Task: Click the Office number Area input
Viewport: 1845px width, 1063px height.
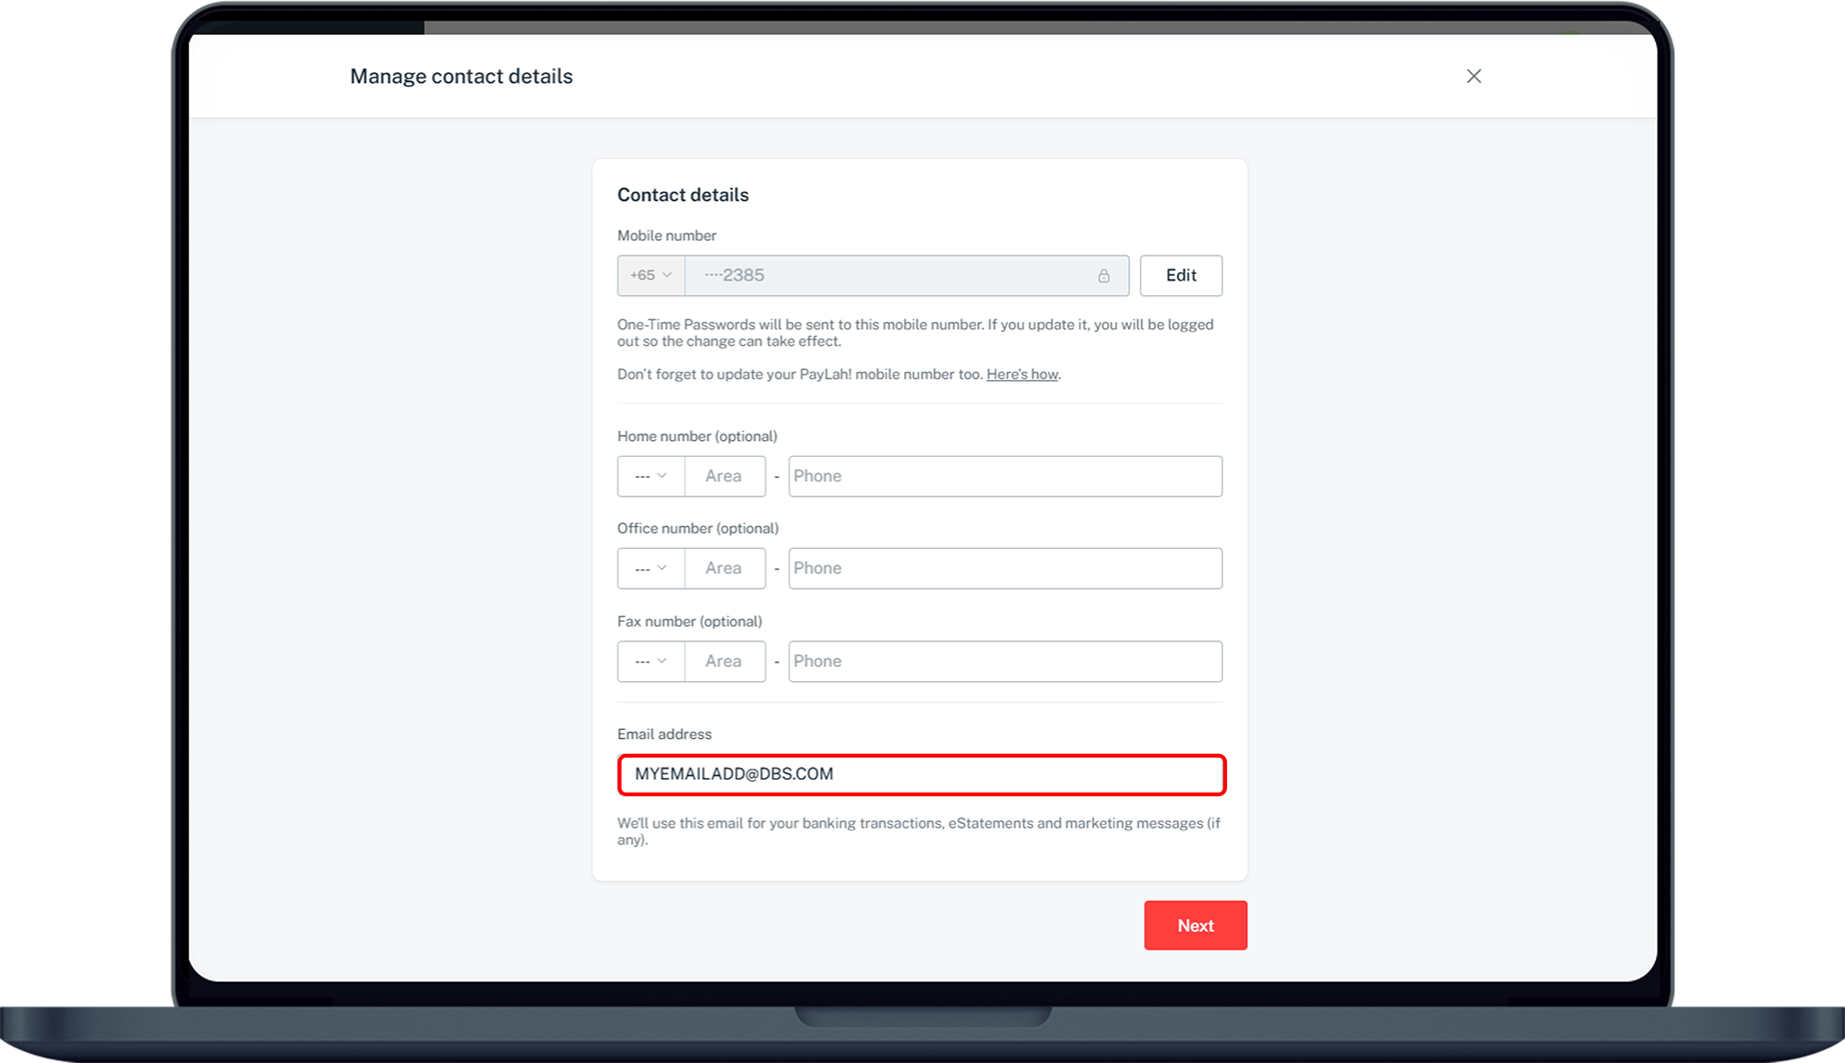Action: [724, 568]
